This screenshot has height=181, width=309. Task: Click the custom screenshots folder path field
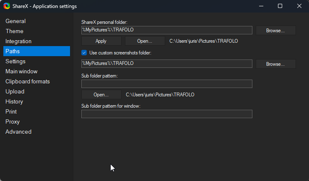[x=167, y=64]
